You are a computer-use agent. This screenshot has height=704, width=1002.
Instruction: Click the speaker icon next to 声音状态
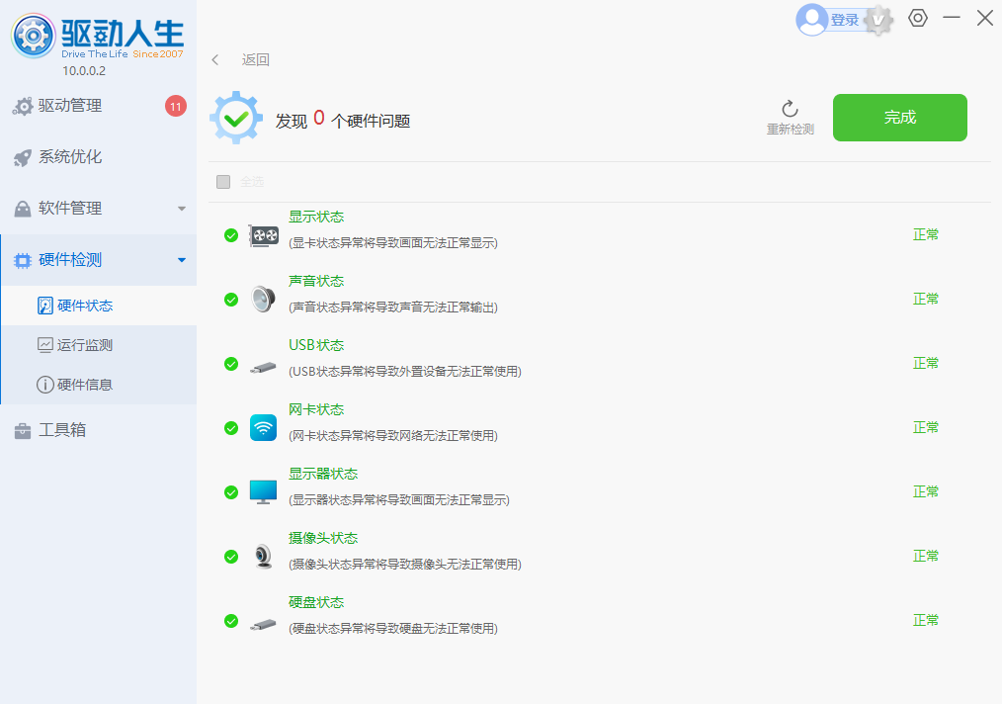pos(262,300)
